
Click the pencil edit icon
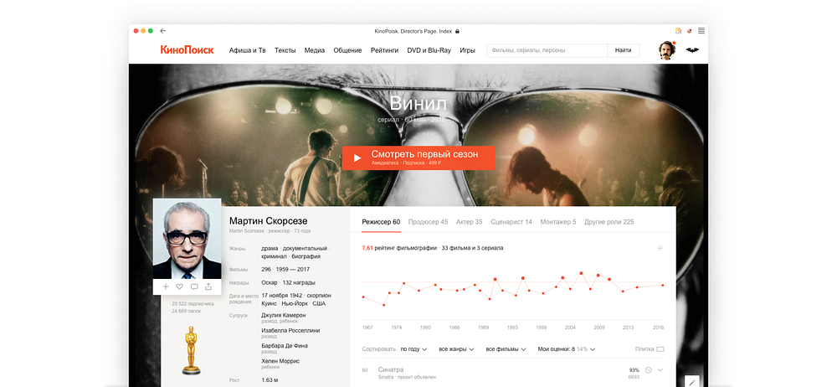coord(692,382)
